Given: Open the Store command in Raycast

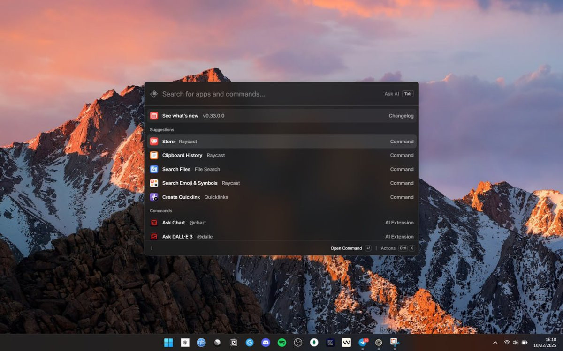Looking at the screenshot, I should [x=281, y=142].
